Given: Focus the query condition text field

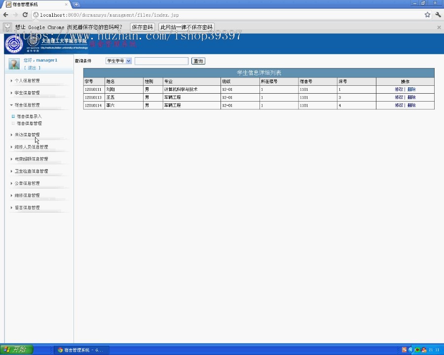Looking at the screenshot, I should click(x=161, y=61).
